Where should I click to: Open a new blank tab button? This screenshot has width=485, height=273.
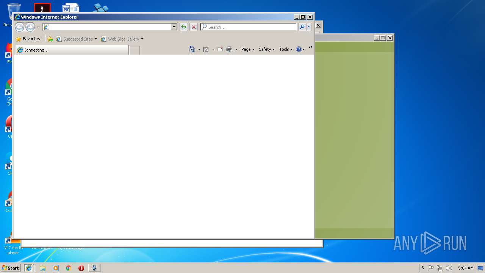(135, 50)
